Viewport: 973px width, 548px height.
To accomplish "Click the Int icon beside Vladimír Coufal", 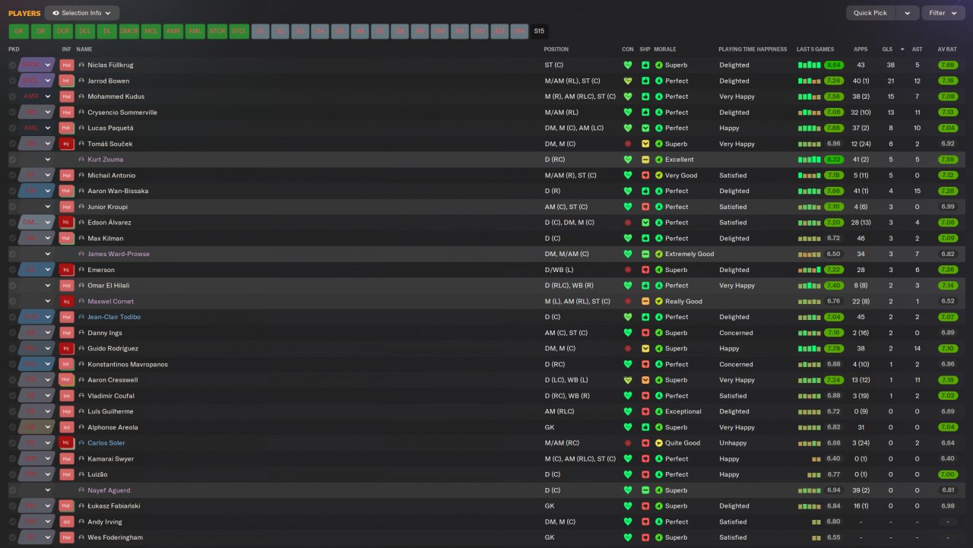I will (x=67, y=396).
